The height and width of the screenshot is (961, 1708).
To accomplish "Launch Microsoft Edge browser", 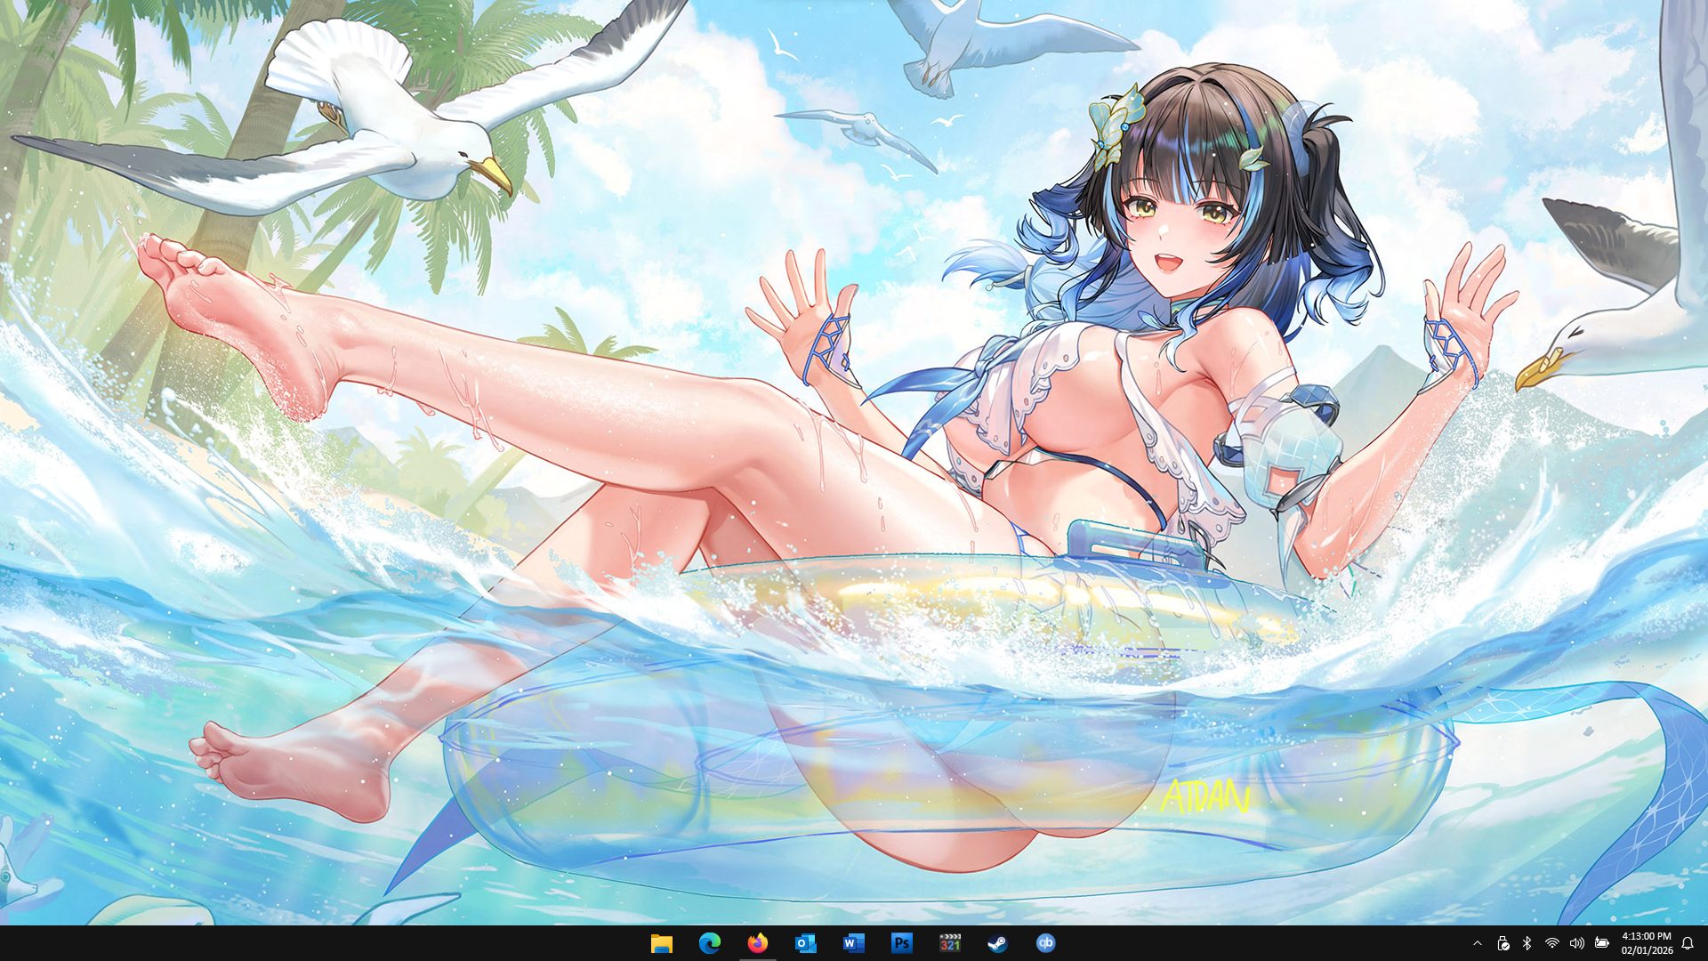I will click(709, 943).
